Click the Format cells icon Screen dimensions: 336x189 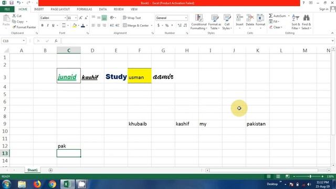(x=260, y=18)
